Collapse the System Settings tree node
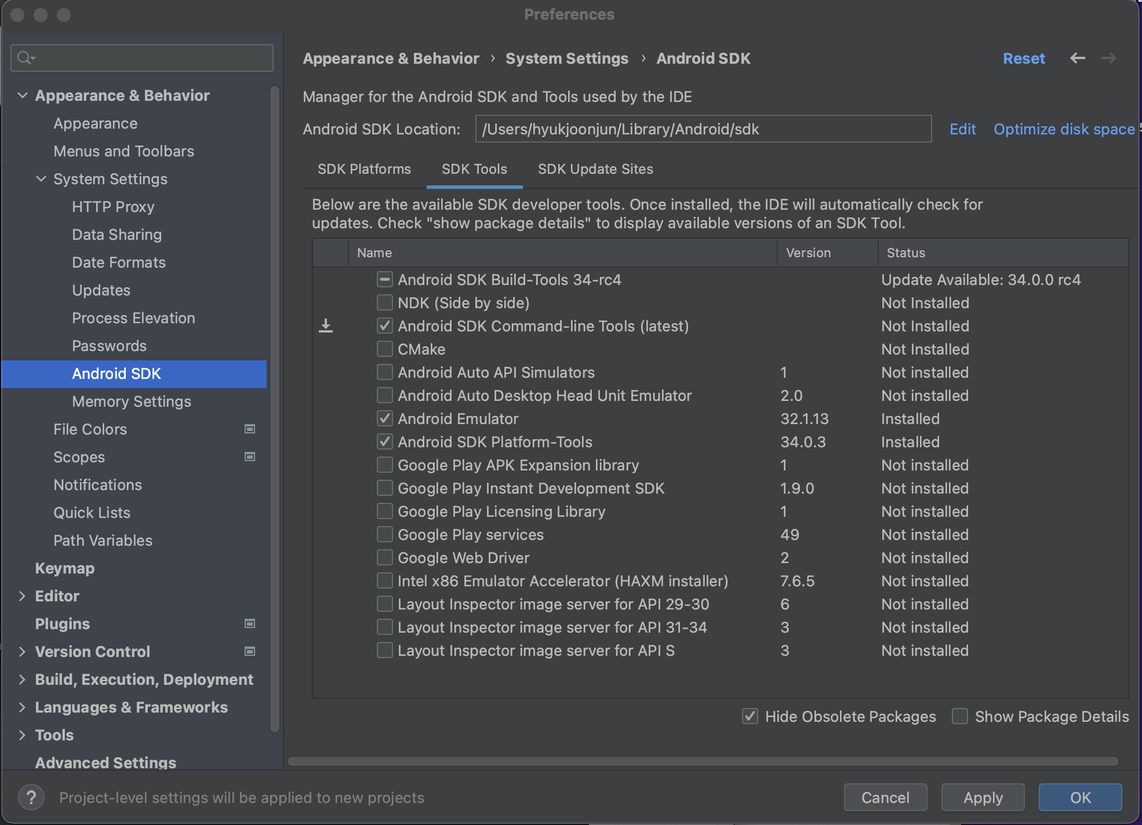 tap(41, 178)
